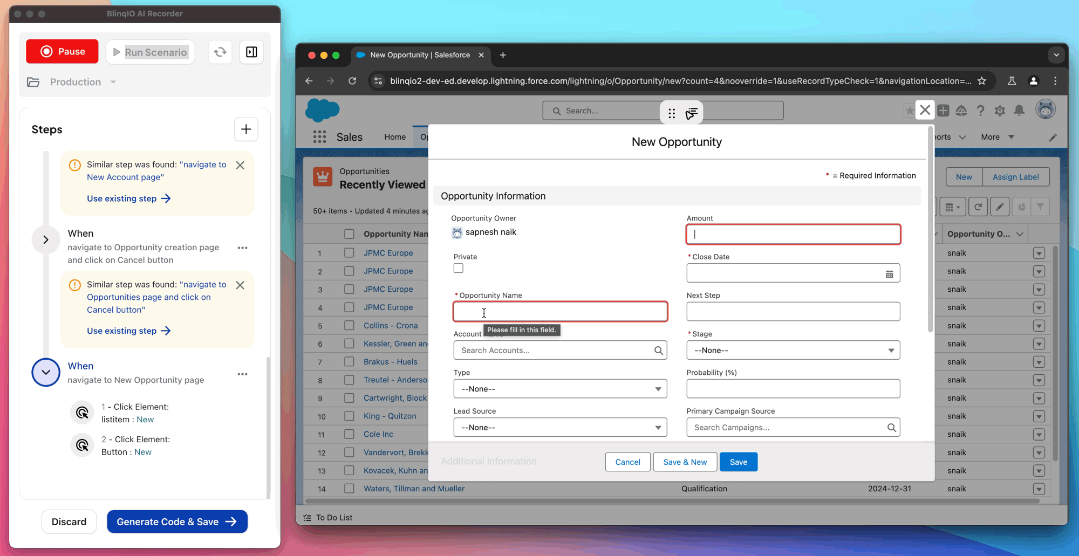1079x556 pixels.
Task: Click the list view filter funnel
Action: pyautogui.click(x=1040, y=207)
